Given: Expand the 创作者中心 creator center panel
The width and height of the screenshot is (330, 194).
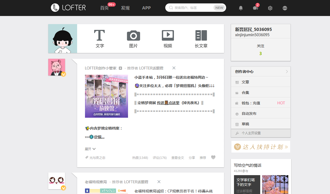Looking at the screenshot, I should 260,71.
